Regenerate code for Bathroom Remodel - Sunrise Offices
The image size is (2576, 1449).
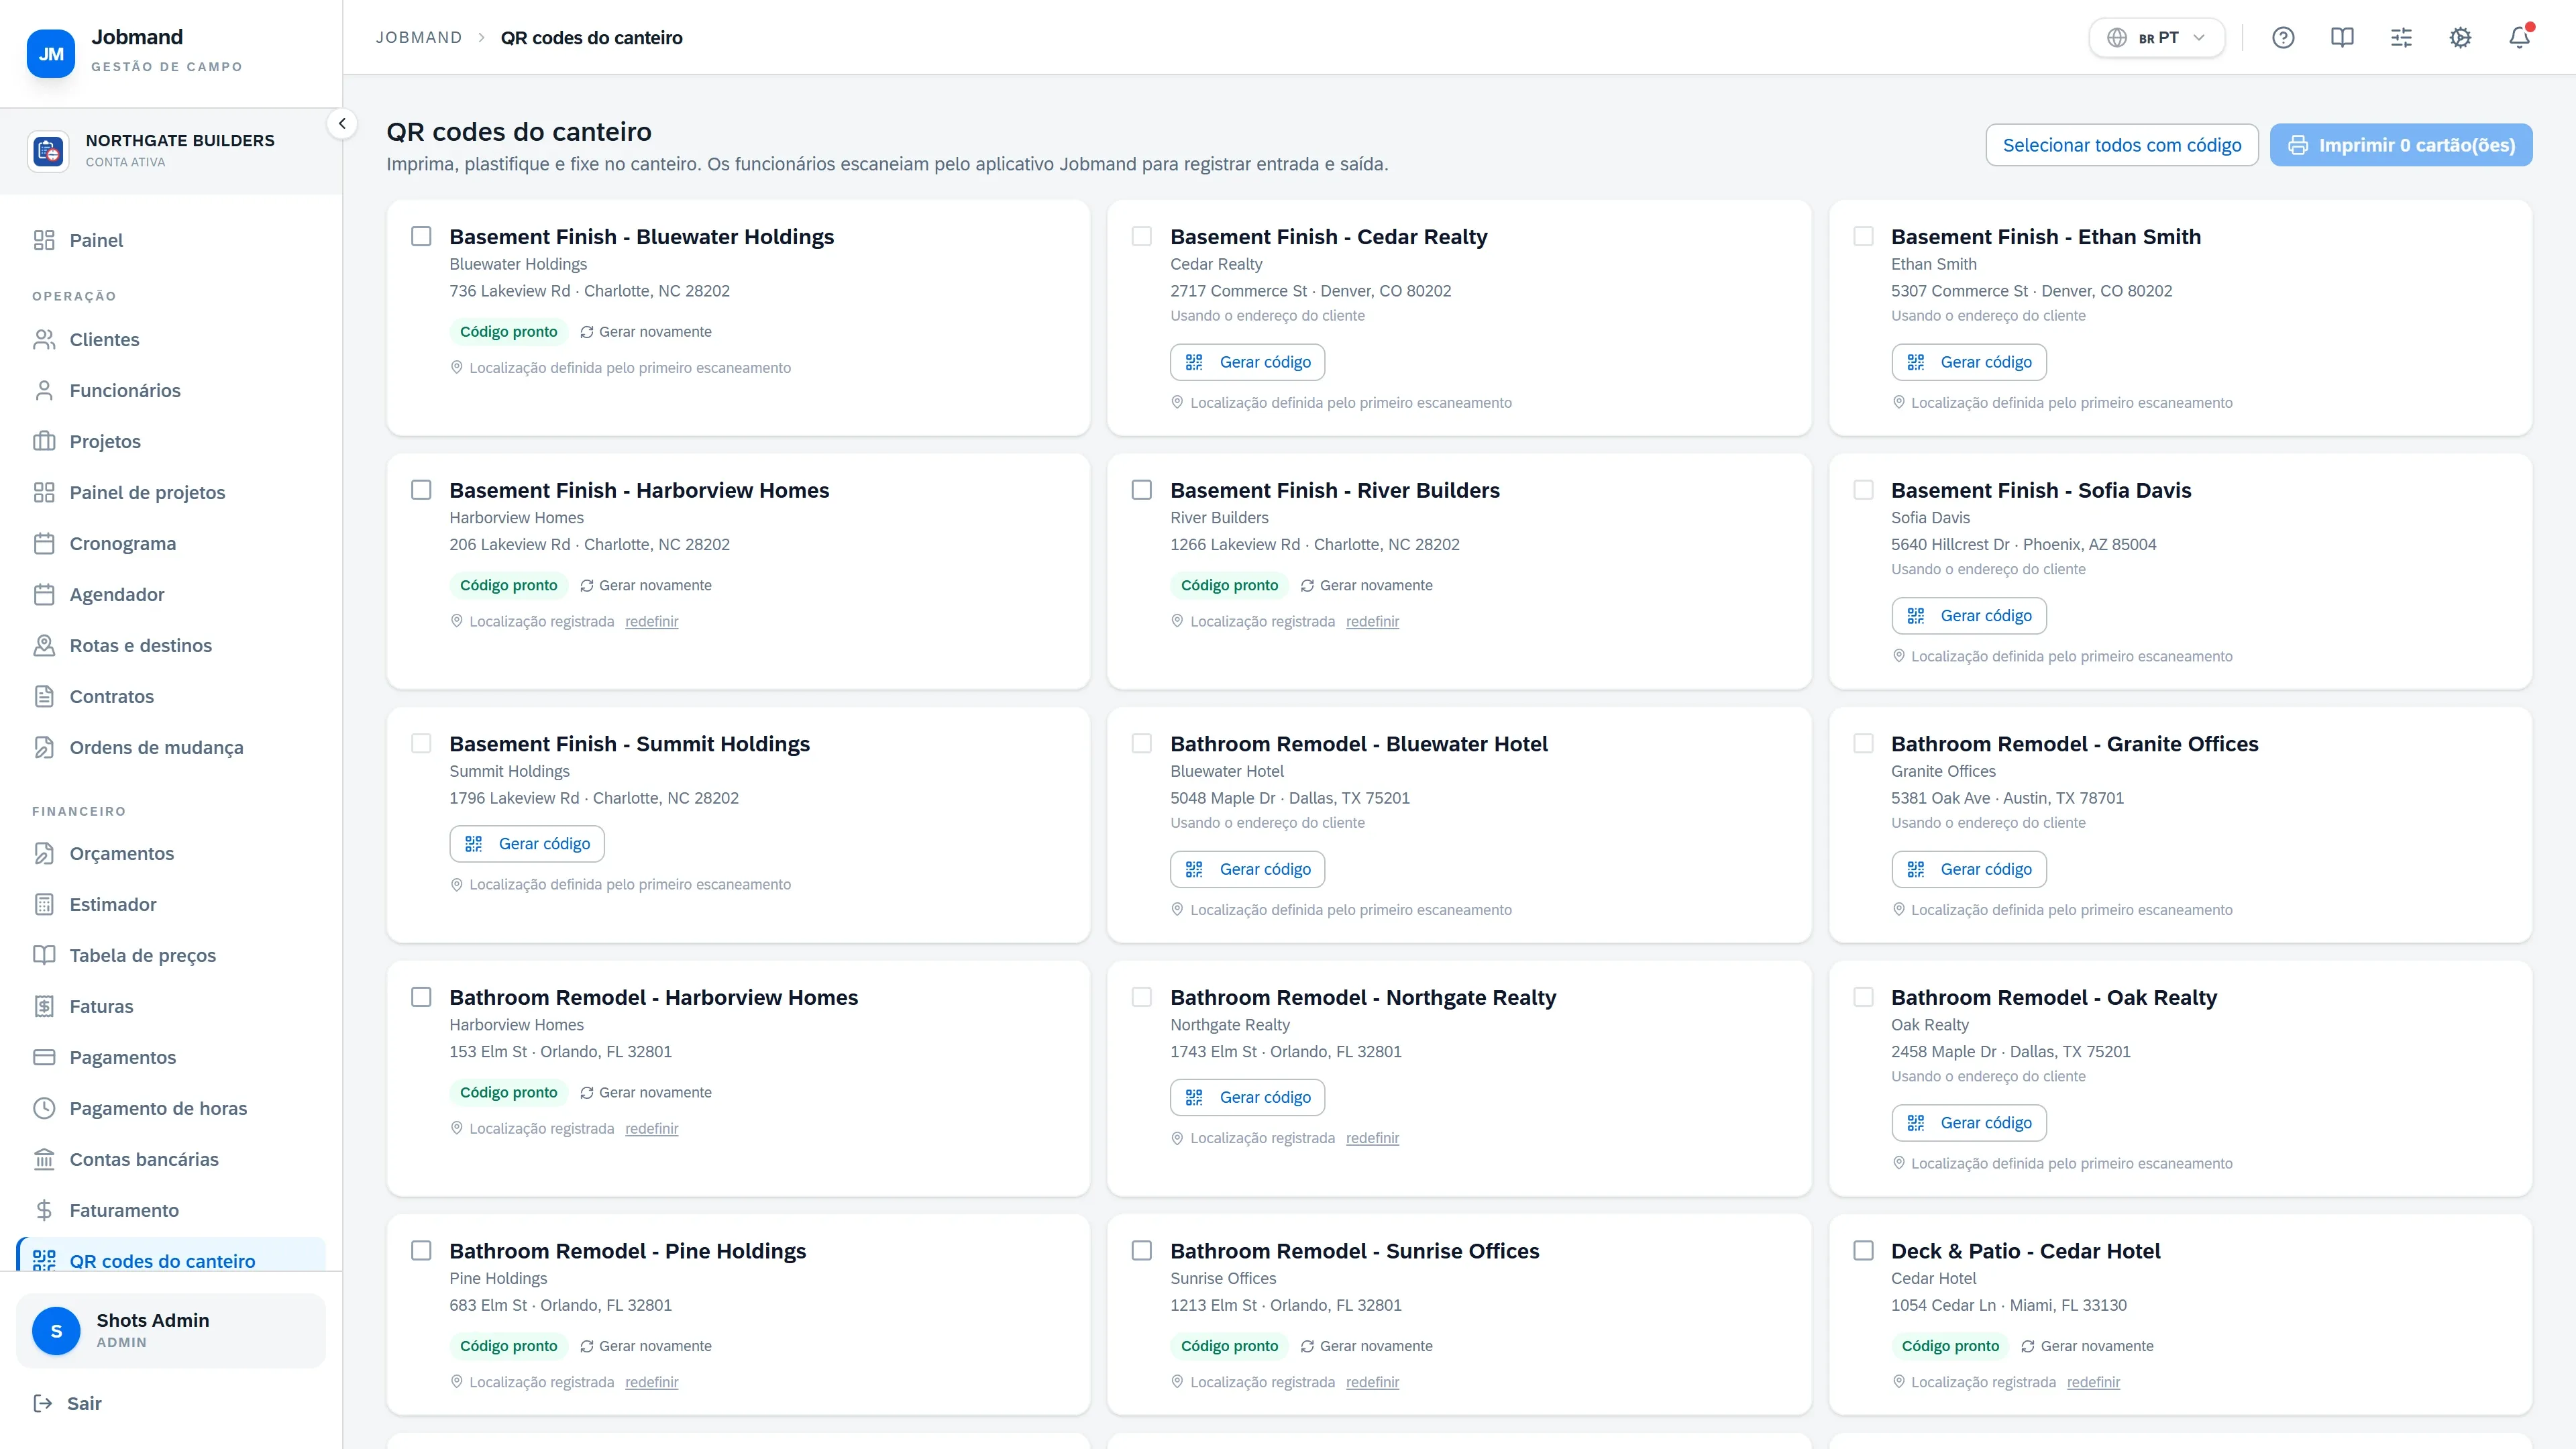[x=1366, y=1346]
